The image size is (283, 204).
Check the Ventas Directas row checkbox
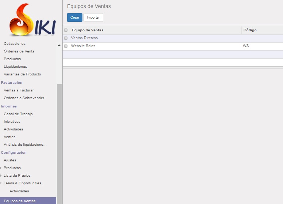click(66, 38)
